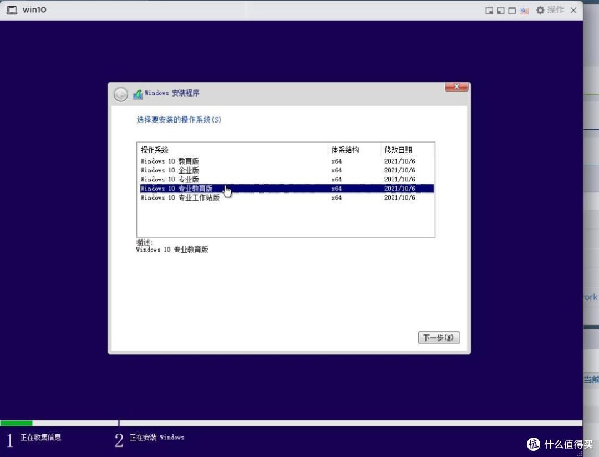Dock console window to bottom-left corner

click(500, 11)
